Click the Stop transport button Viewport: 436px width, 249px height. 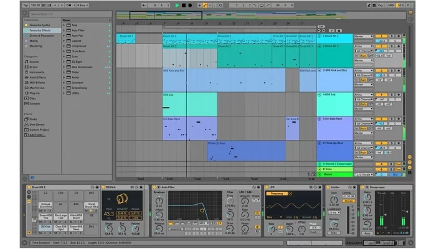184,5
